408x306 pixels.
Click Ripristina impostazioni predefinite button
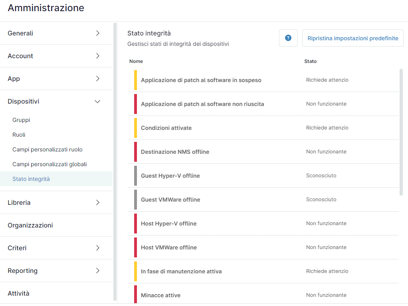point(353,38)
